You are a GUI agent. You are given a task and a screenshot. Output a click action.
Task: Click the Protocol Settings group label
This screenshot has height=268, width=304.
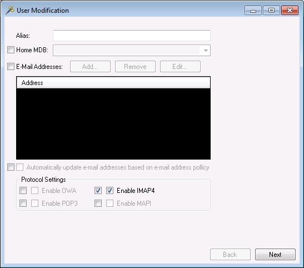43,180
